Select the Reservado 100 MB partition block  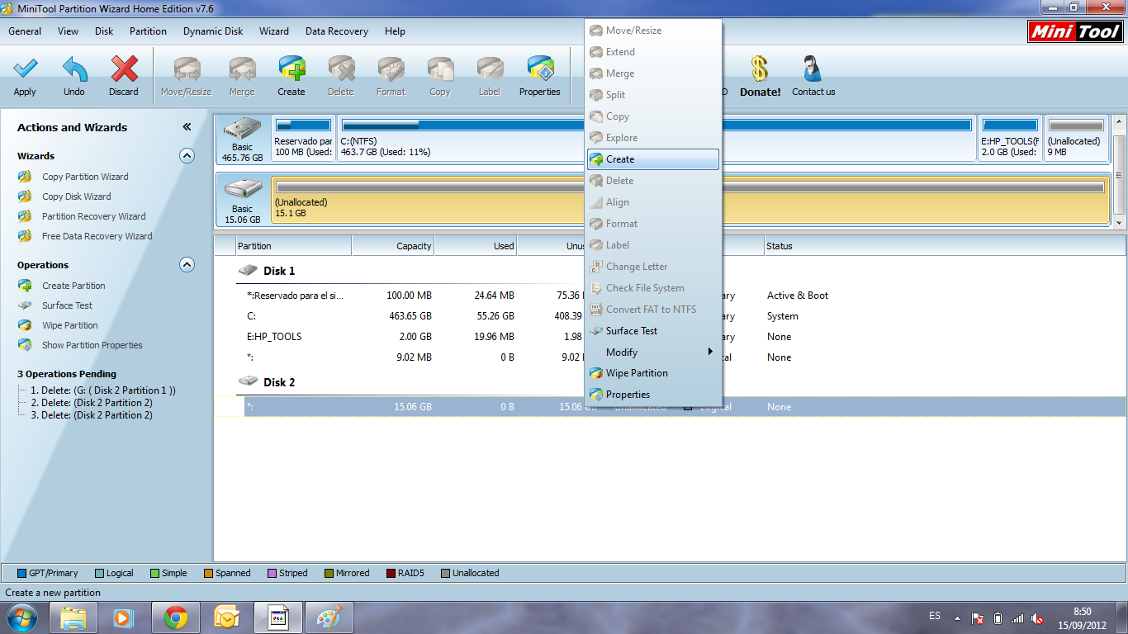pos(303,139)
